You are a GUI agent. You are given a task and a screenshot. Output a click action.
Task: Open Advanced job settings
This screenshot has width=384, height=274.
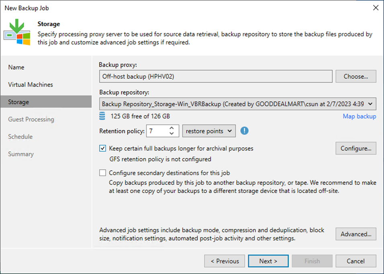point(356,234)
